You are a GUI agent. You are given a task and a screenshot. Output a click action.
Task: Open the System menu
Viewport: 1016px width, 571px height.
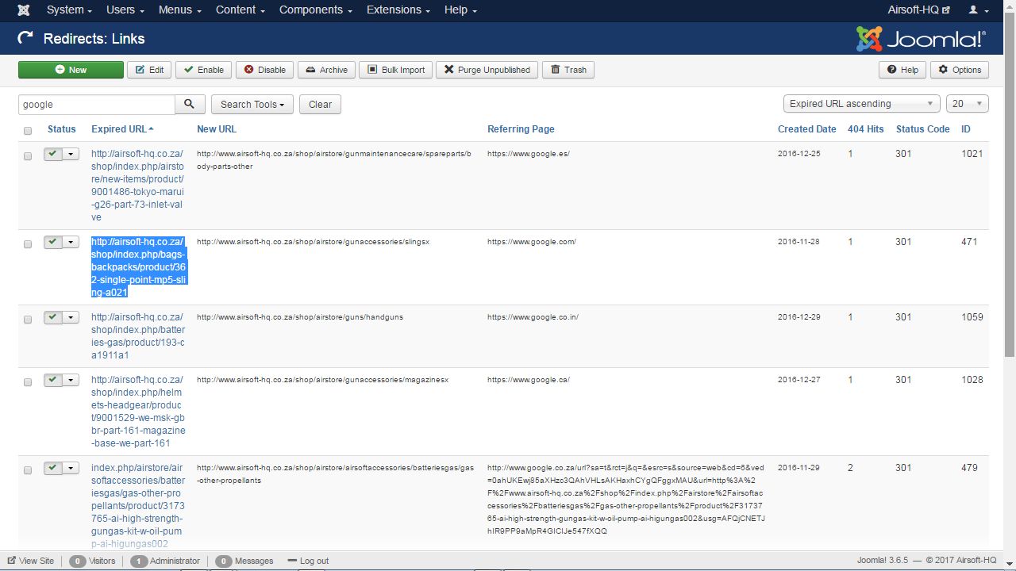tap(69, 10)
